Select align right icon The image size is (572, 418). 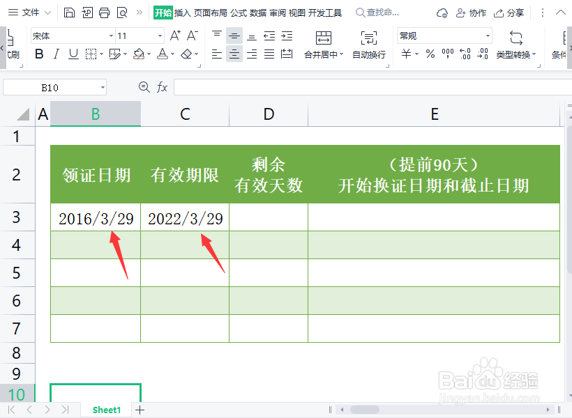coord(252,54)
